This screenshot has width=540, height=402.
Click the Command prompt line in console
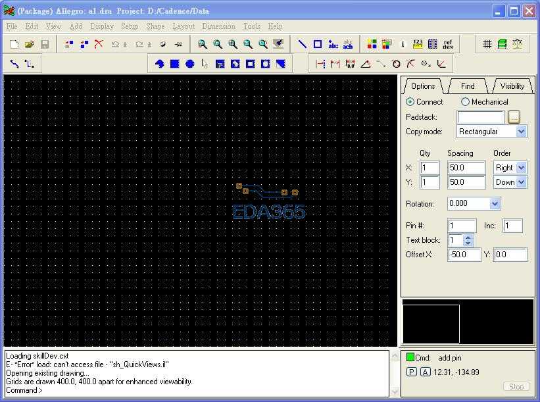24,390
